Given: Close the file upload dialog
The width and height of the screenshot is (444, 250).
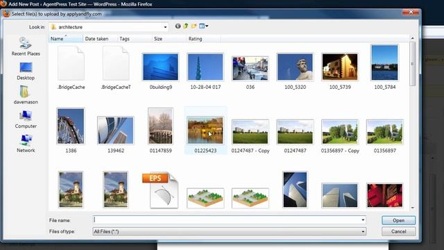Looking at the screenshot, I should tap(411, 12).
